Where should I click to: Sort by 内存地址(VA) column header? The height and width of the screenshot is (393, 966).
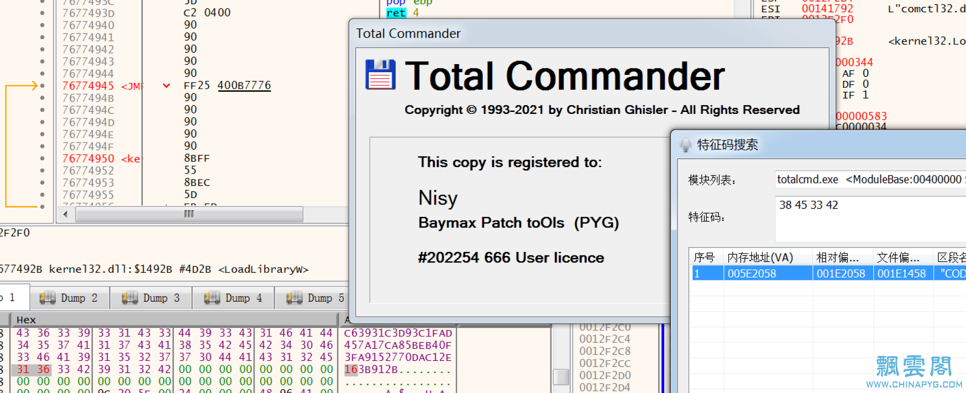coord(767,257)
